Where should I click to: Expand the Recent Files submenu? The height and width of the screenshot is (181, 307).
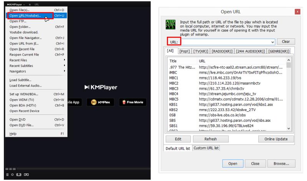[x=36, y=60]
